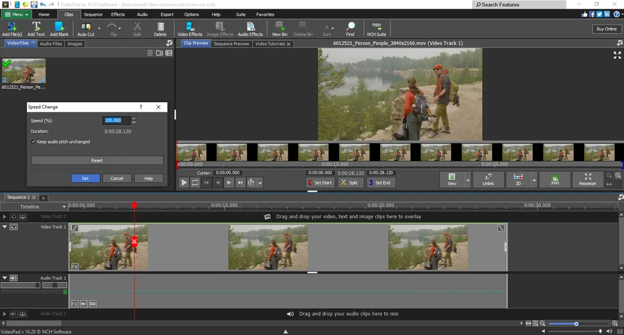Switch to Images bin tab
Viewport: 624px width, 335px height.
point(75,44)
